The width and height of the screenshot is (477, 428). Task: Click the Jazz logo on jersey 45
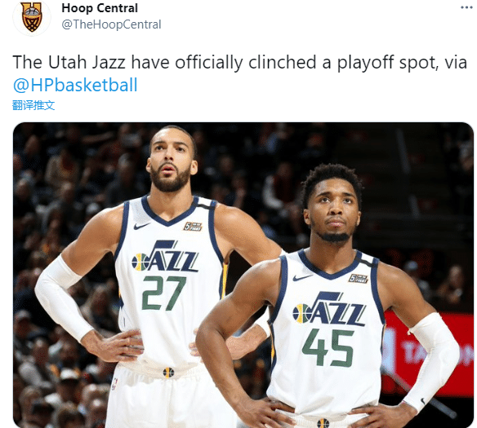pyautogui.click(x=329, y=308)
